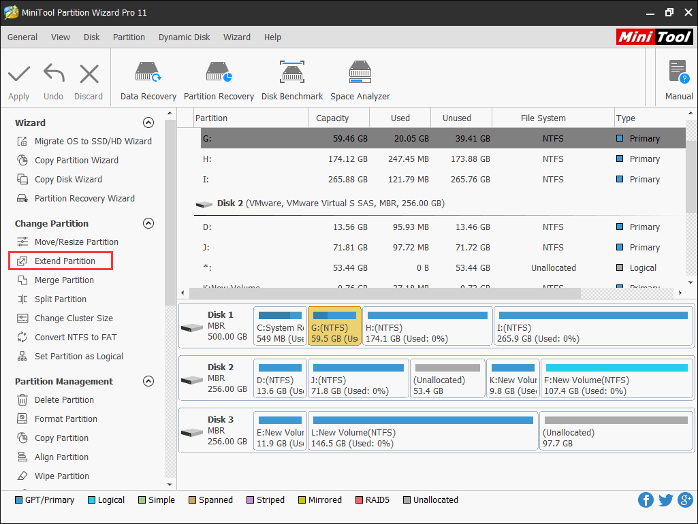Open the Google Plus link icon
The image size is (698, 524).
686,500
